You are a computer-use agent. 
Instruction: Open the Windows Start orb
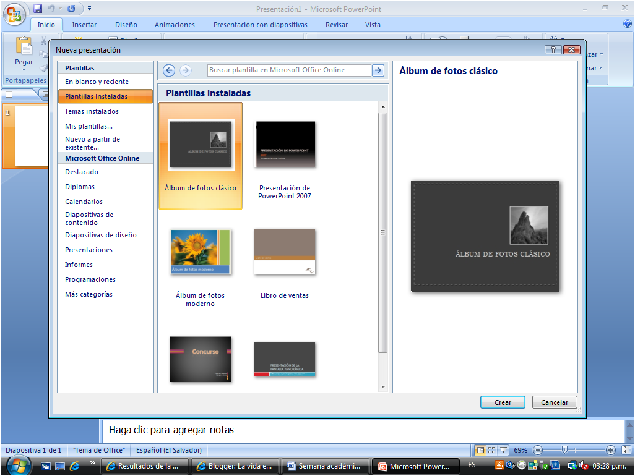point(19,465)
